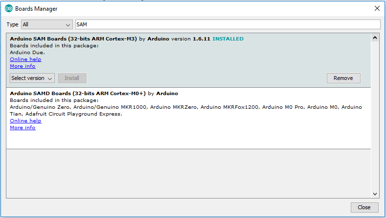The height and width of the screenshot is (218, 386).
Task: Click the Type label
Action: pos(12,24)
